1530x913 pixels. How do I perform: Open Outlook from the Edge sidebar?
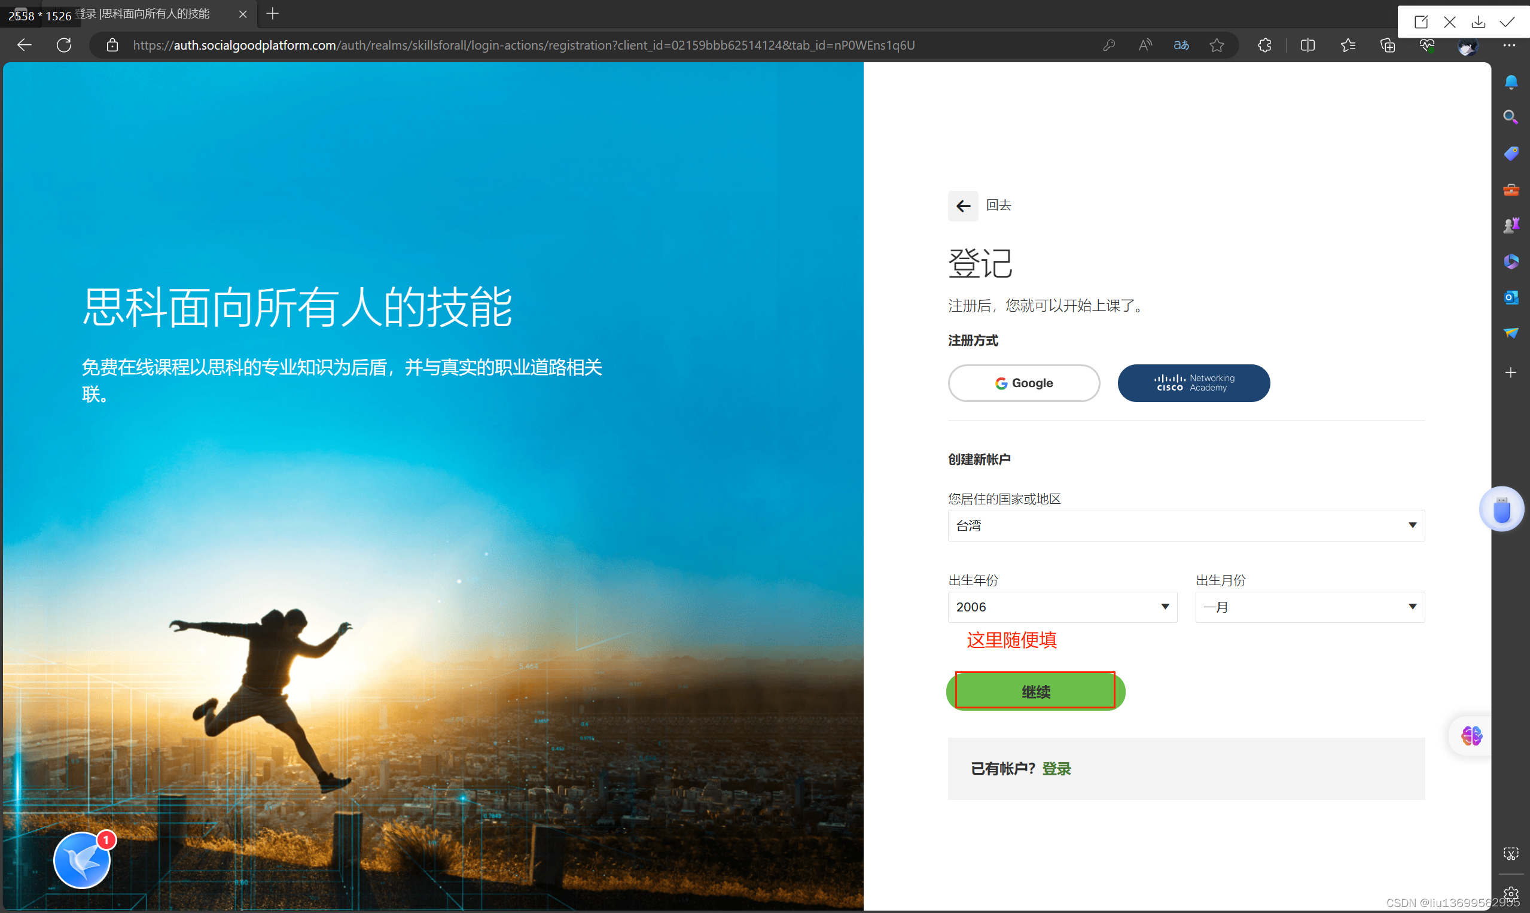pyautogui.click(x=1510, y=297)
